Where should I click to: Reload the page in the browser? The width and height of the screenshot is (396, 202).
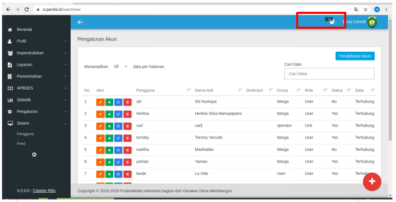pos(27,9)
